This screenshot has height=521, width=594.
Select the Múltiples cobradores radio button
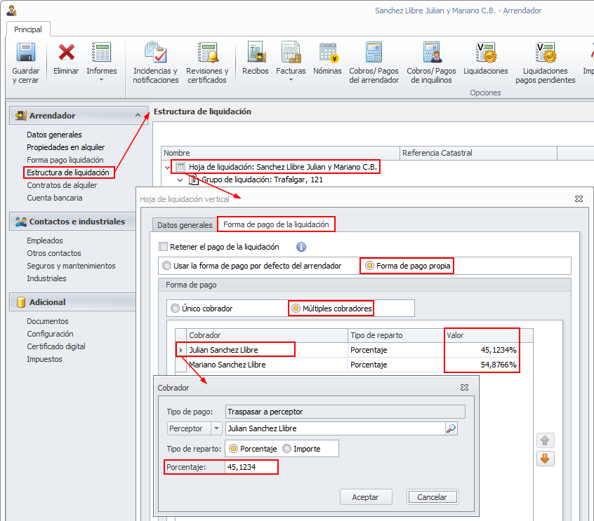coord(296,309)
